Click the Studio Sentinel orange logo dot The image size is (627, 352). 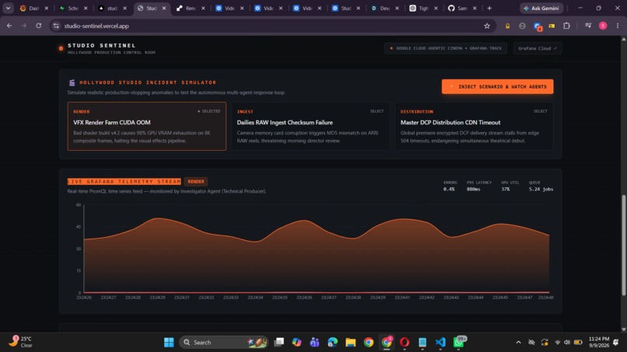[61, 48]
